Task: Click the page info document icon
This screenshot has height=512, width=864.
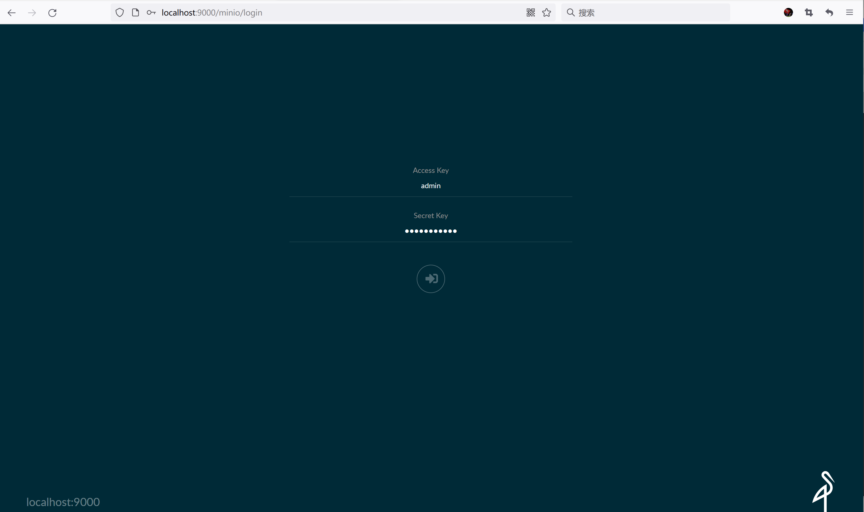Action: pyautogui.click(x=135, y=13)
